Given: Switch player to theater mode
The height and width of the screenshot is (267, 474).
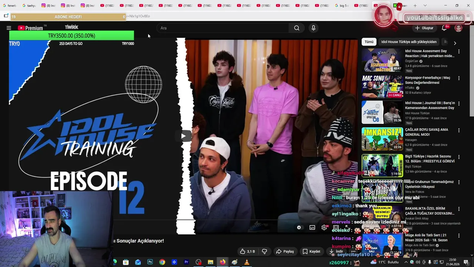Looking at the screenshot, I should click(x=336, y=227).
